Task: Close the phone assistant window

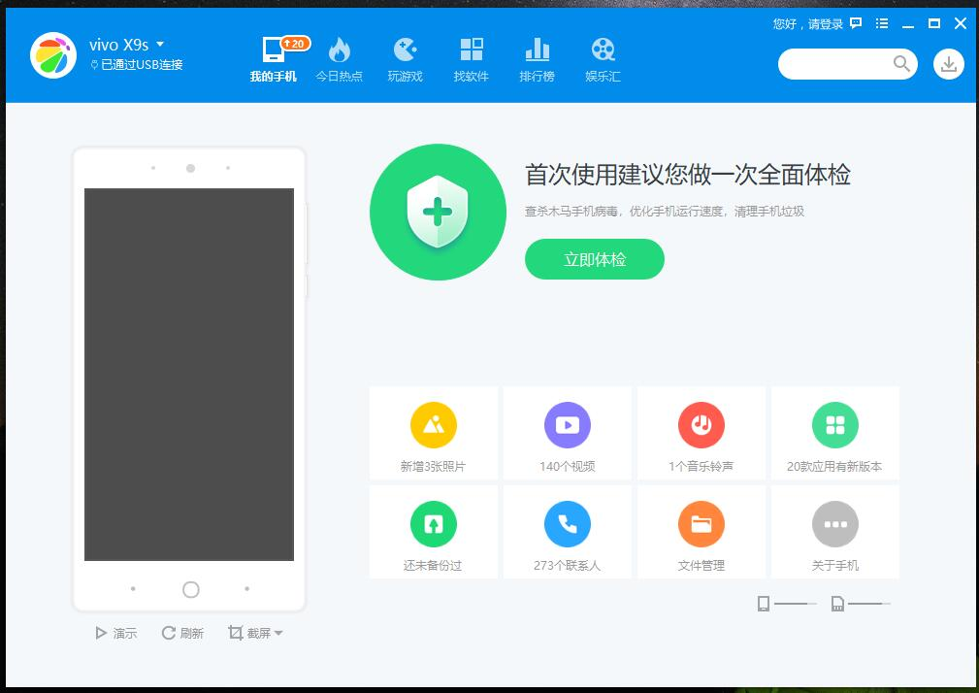Action: pyautogui.click(x=961, y=23)
